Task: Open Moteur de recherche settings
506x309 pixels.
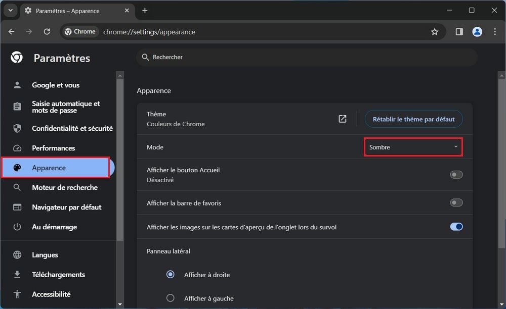Action: click(64, 187)
